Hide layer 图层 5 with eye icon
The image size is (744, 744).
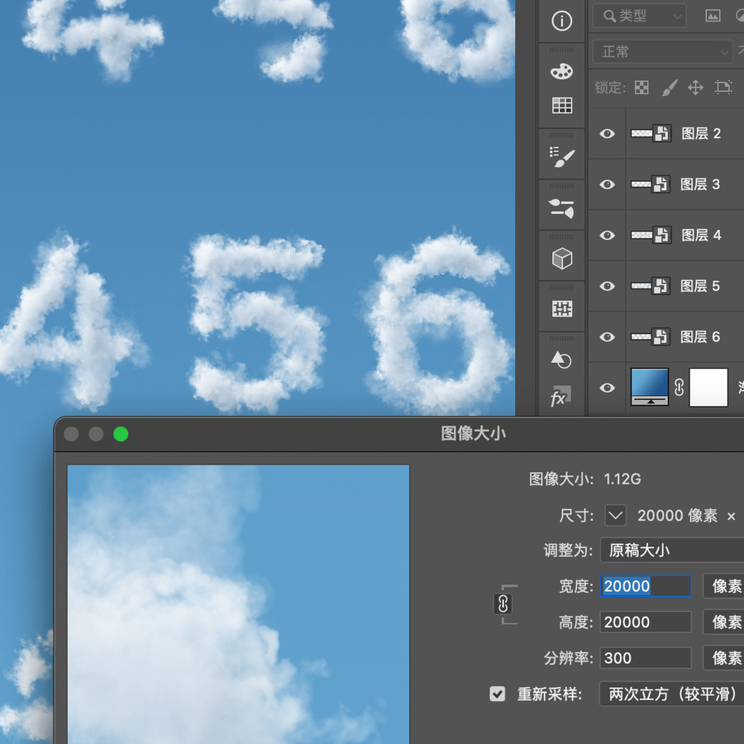click(x=607, y=286)
